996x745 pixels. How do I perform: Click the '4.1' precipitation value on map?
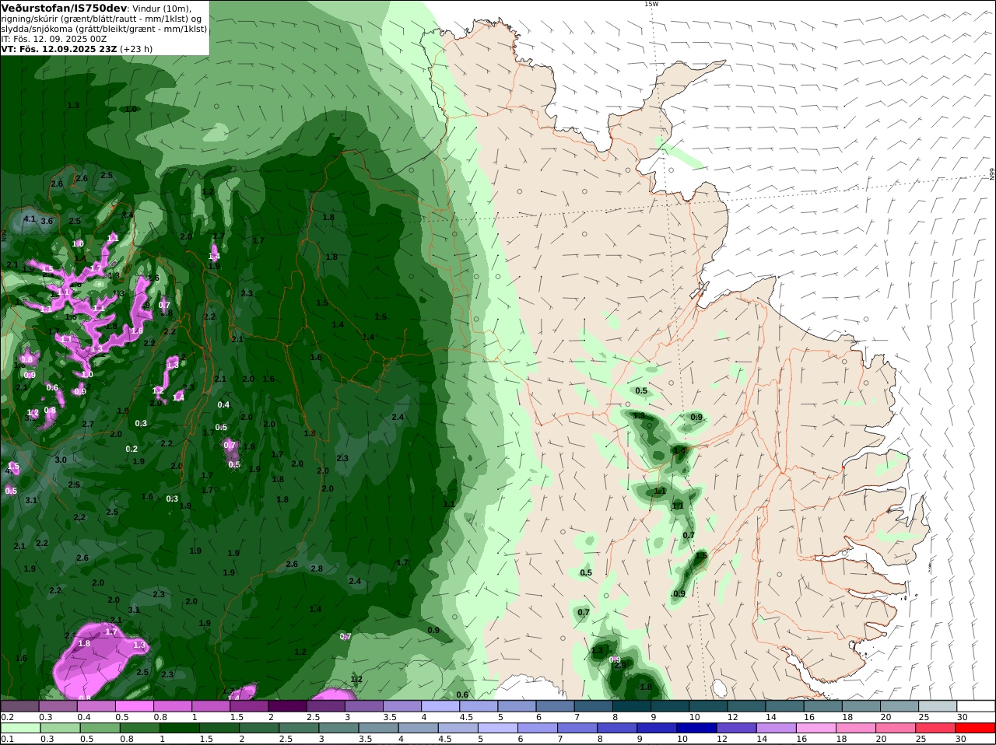pyautogui.click(x=30, y=219)
